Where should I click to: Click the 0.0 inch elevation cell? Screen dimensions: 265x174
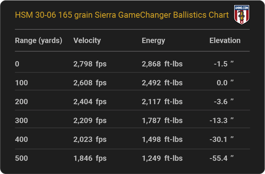[x=225, y=83]
